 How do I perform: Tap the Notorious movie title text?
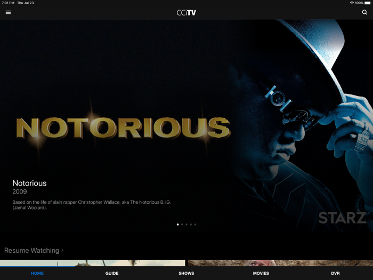click(x=29, y=183)
